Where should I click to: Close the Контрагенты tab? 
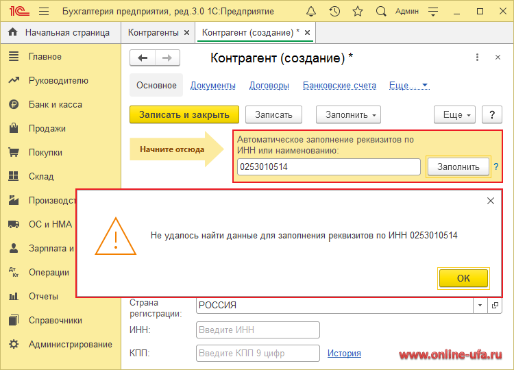(187, 32)
